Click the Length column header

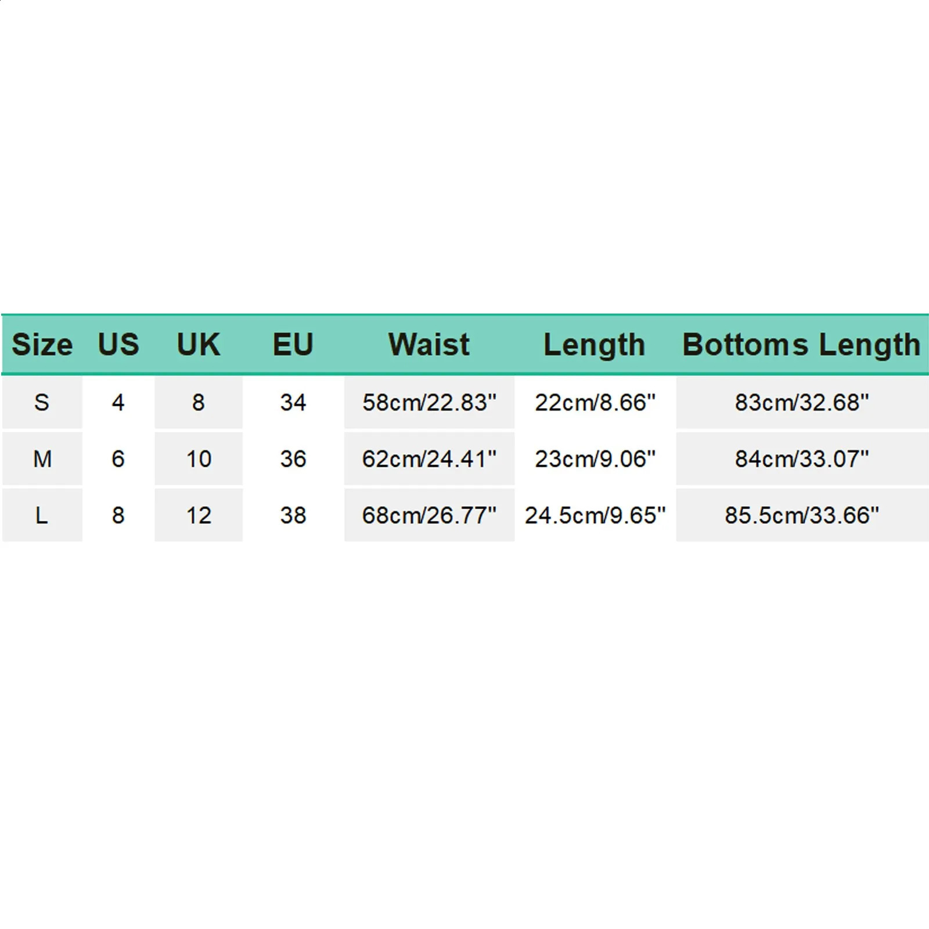coord(594,345)
